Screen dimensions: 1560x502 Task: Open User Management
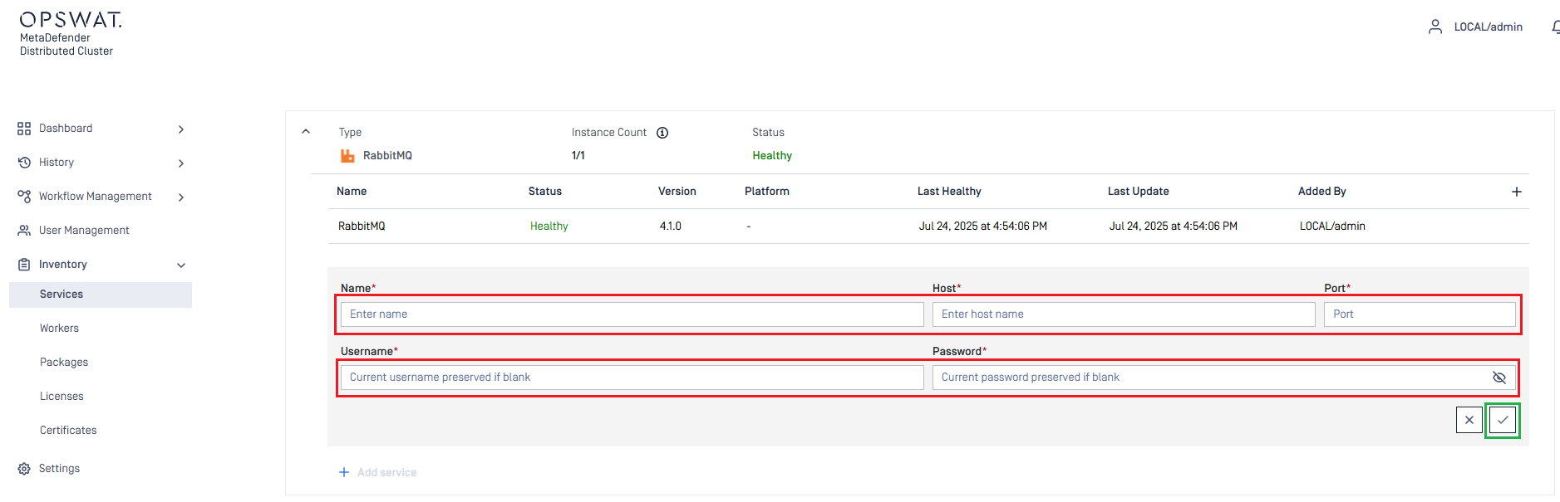point(84,231)
